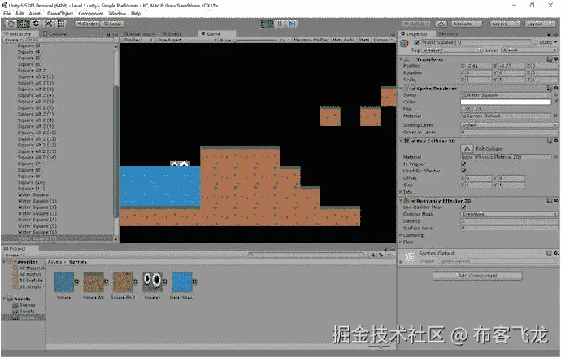Open the Tag dropdown showing Untagged
Image resolution: width=561 pixels, height=358 pixels.
[452, 50]
